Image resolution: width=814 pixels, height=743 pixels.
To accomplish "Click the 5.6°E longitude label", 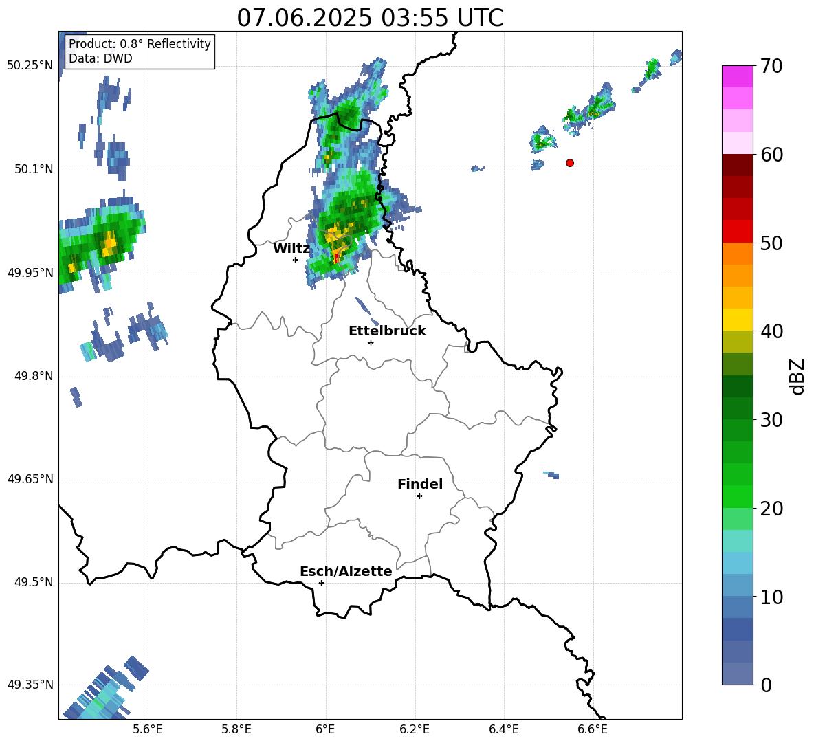I will tap(148, 729).
